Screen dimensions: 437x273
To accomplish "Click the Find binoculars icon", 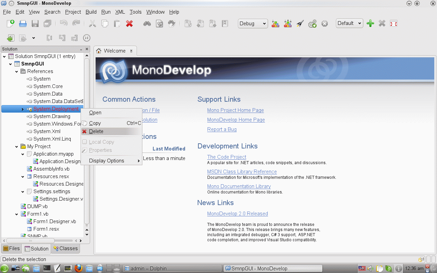I will pyautogui.click(x=147, y=24).
